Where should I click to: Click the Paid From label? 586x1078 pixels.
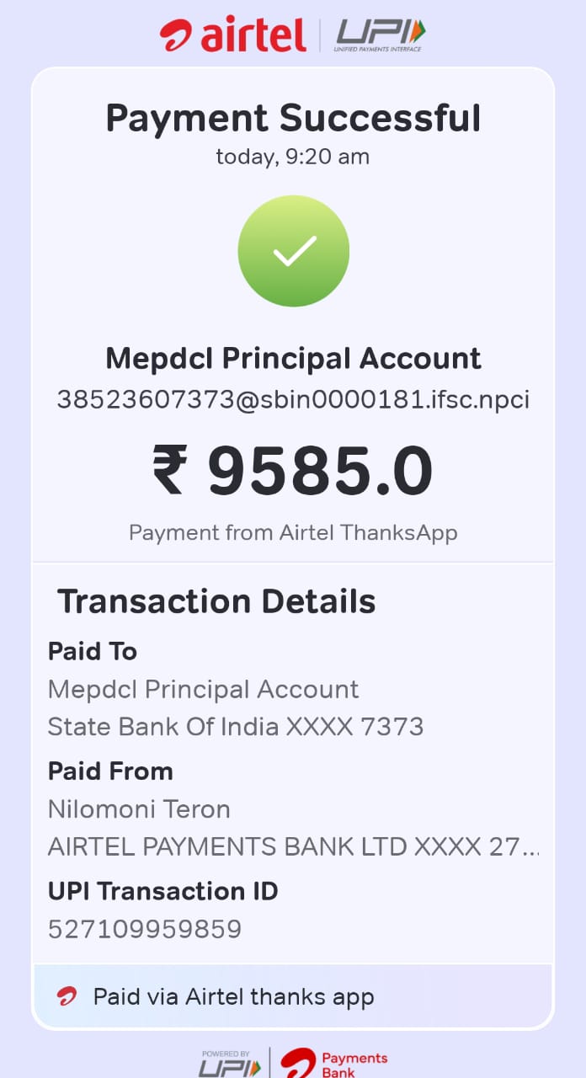pyautogui.click(x=110, y=771)
